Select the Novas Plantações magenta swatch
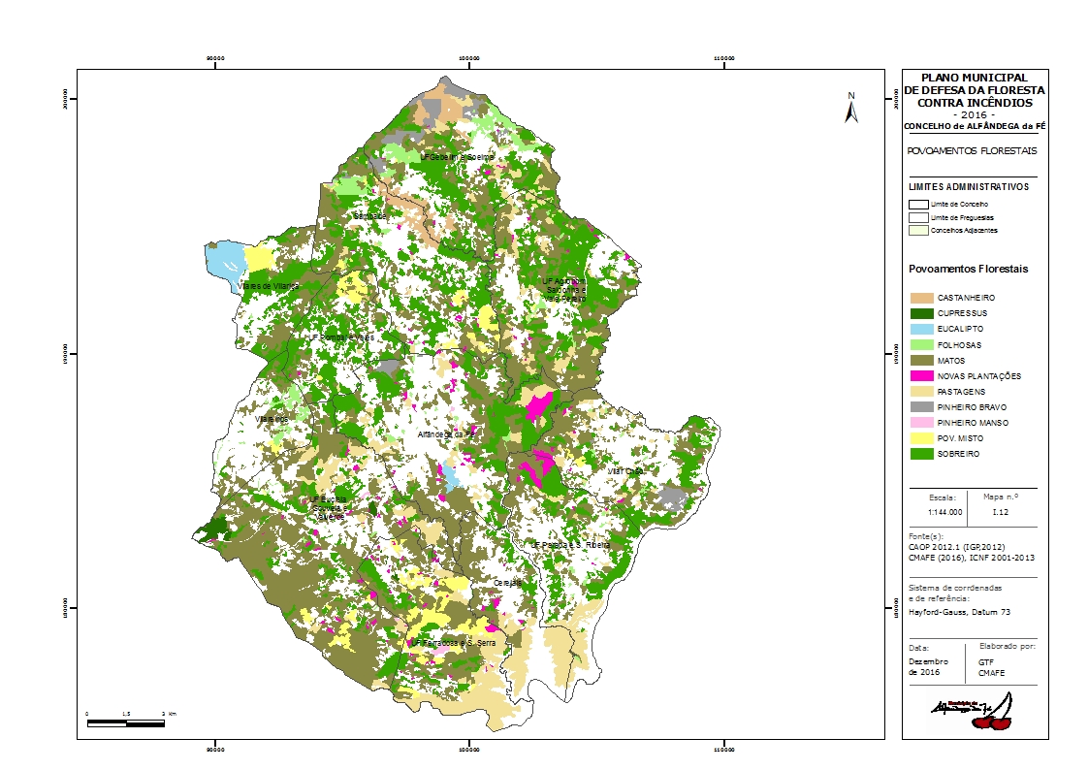Screen dimensions: 1088x770 pos(921,376)
